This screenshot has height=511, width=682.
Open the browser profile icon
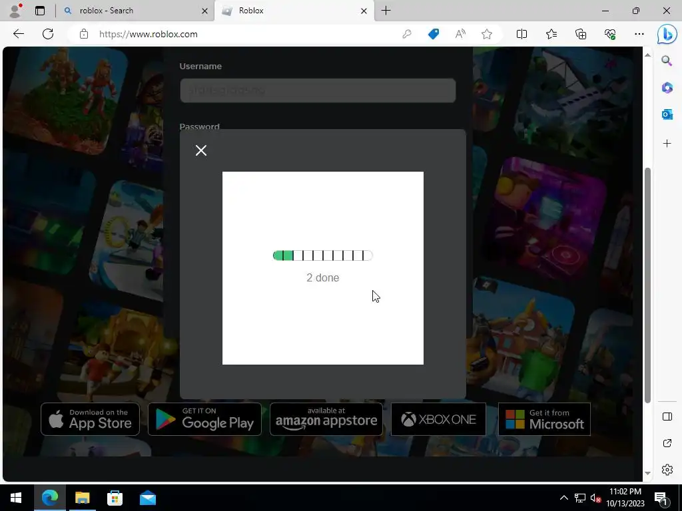pyautogui.click(x=16, y=11)
